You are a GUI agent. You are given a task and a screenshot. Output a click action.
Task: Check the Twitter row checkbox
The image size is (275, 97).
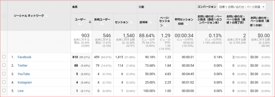point(4,65)
